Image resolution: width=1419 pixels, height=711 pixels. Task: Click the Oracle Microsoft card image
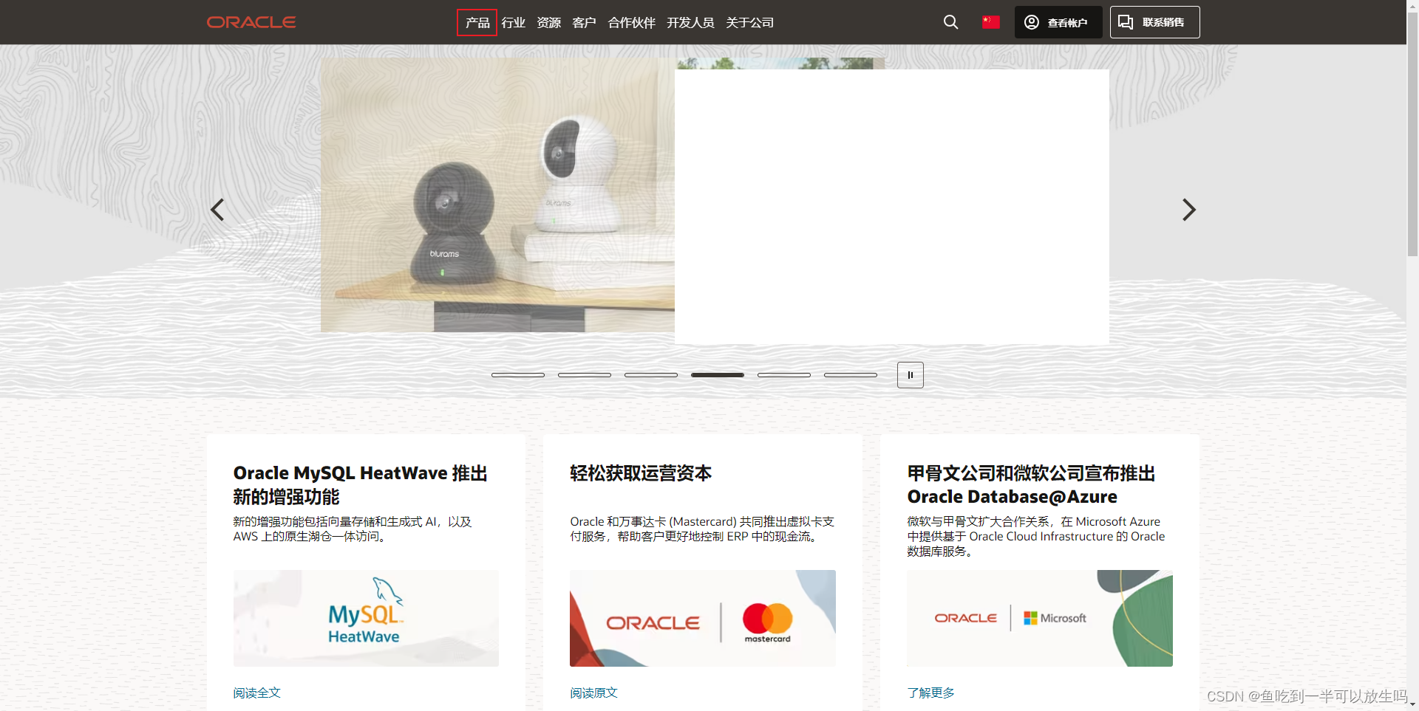pyautogui.click(x=1040, y=618)
